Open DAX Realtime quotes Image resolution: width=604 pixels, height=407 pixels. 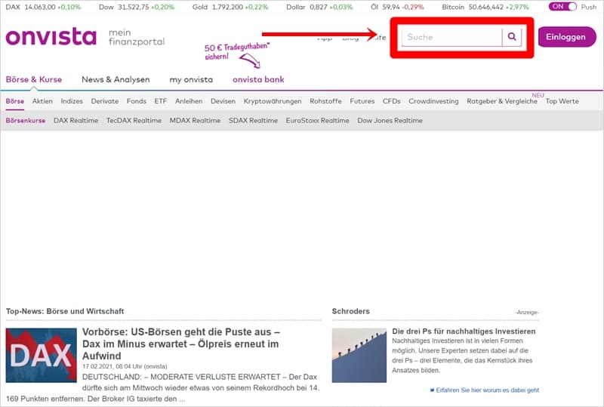(76, 120)
